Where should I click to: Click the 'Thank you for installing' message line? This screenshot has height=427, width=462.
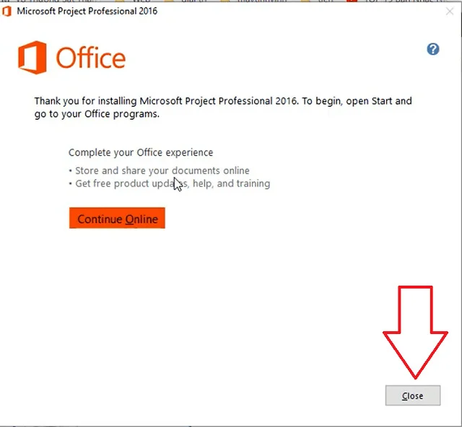223,101
